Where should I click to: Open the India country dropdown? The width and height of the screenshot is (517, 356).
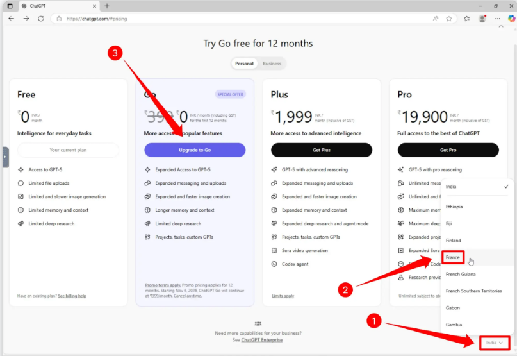493,343
